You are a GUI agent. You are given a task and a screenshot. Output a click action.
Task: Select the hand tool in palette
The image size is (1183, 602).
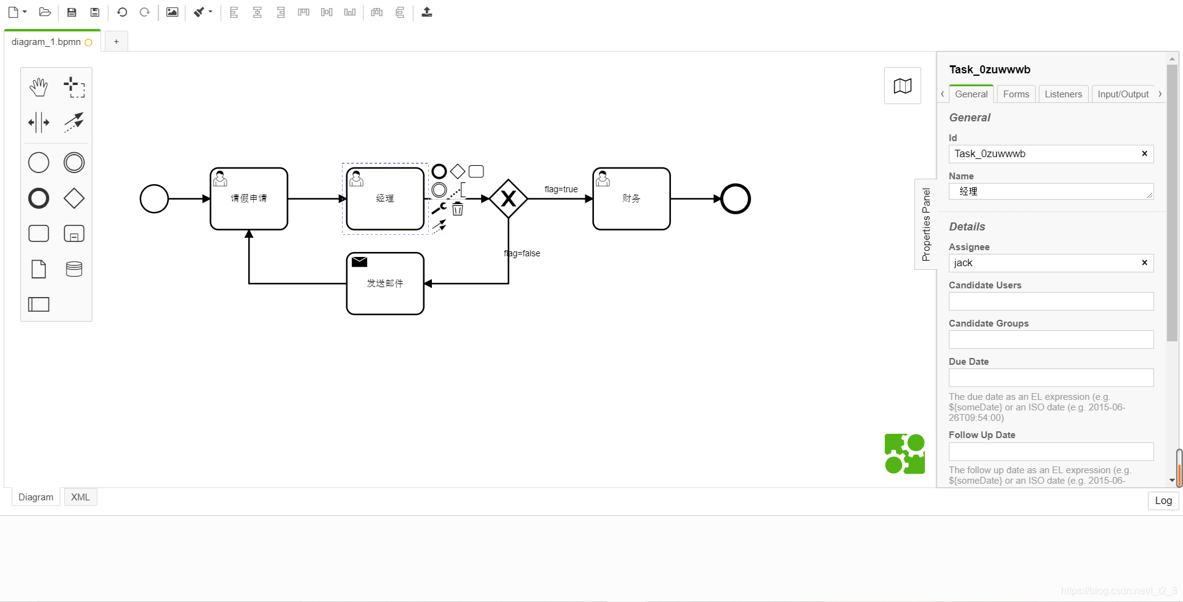(39, 87)
